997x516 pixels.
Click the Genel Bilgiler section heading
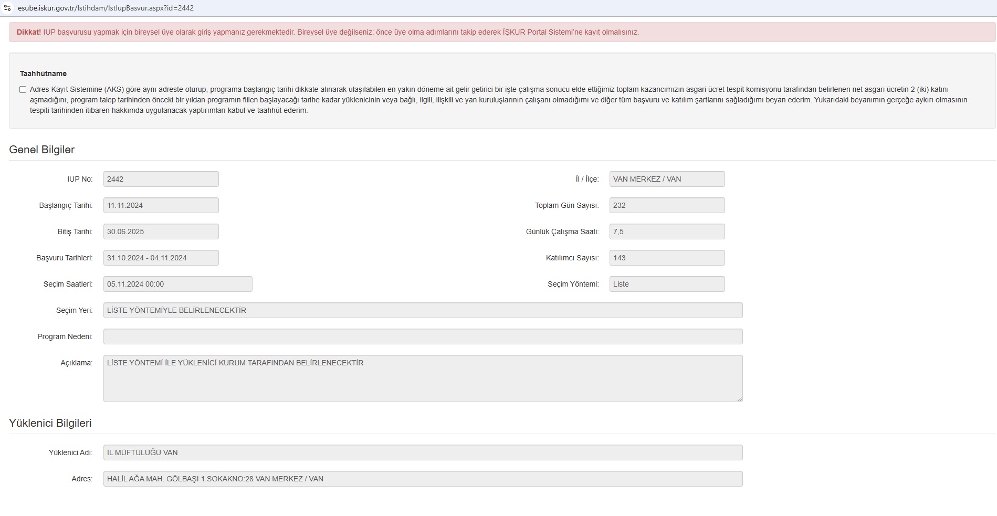(x=42, y=150)
